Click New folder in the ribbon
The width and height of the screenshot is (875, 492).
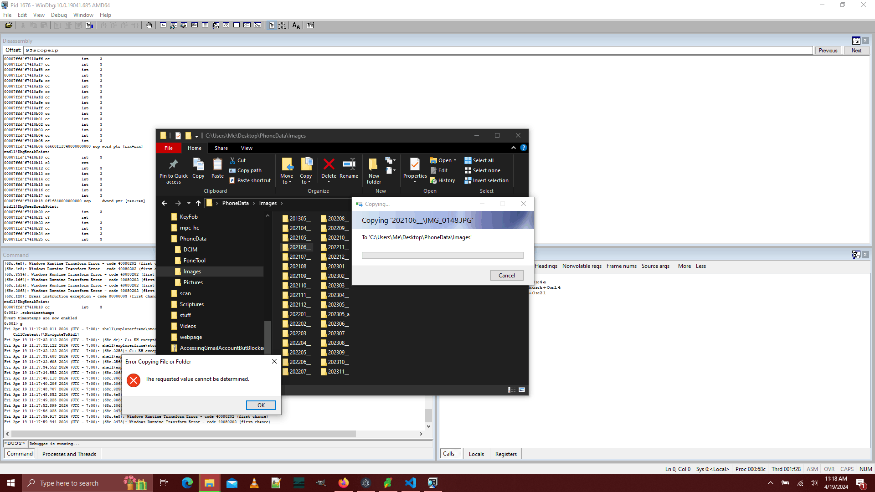(374, 170)
